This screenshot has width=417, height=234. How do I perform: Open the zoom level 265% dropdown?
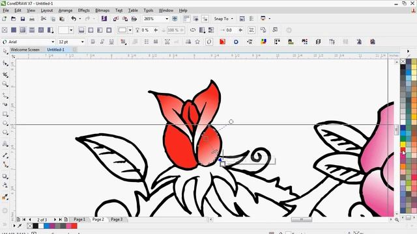click(167, 19)
